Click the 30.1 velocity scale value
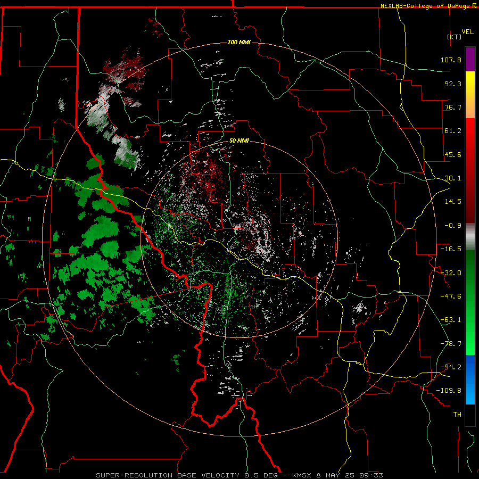This screenshot has width=479, height=479. (453, 178)
